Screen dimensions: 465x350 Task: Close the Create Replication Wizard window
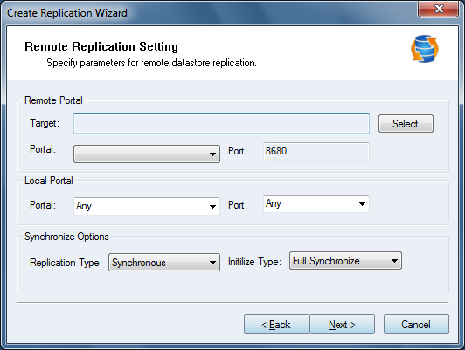(438, 10)
